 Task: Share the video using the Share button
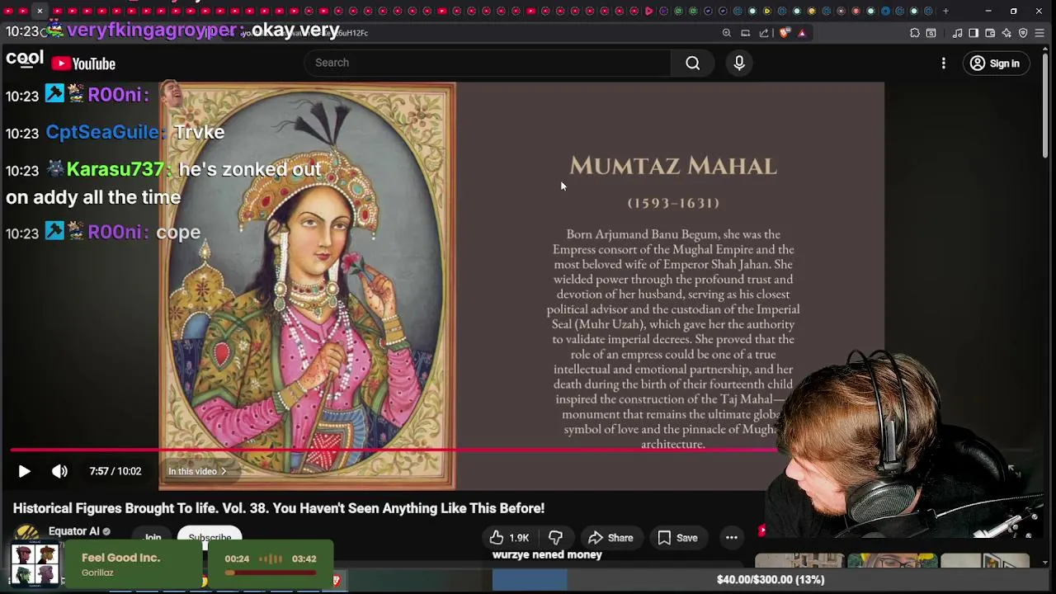point(610,538)
